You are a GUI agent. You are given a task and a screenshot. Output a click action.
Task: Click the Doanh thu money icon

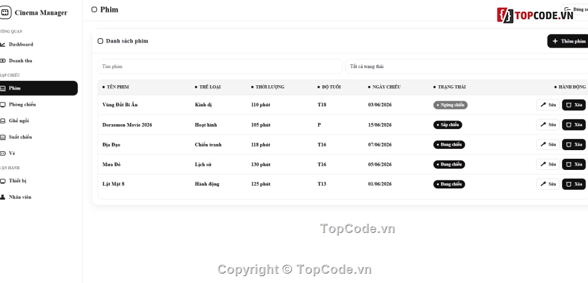tap(2, 61)
